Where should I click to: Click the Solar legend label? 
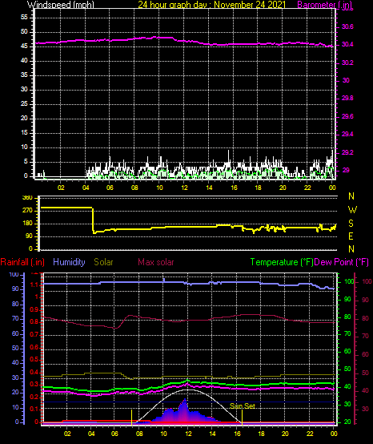pos(103,262)
